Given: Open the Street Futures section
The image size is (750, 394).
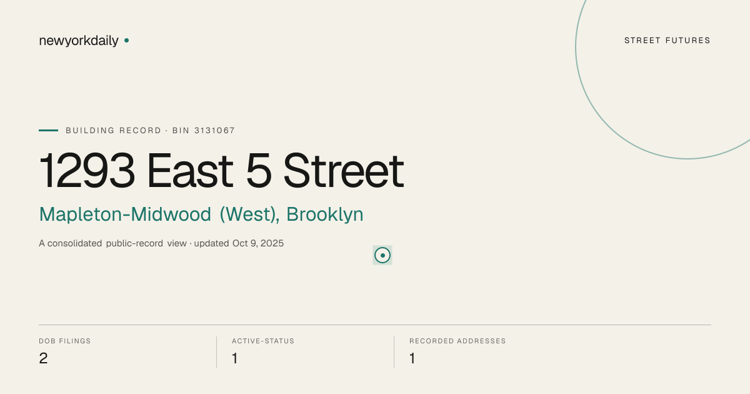Looking at the screenshot, I should [x=667, y=41].
